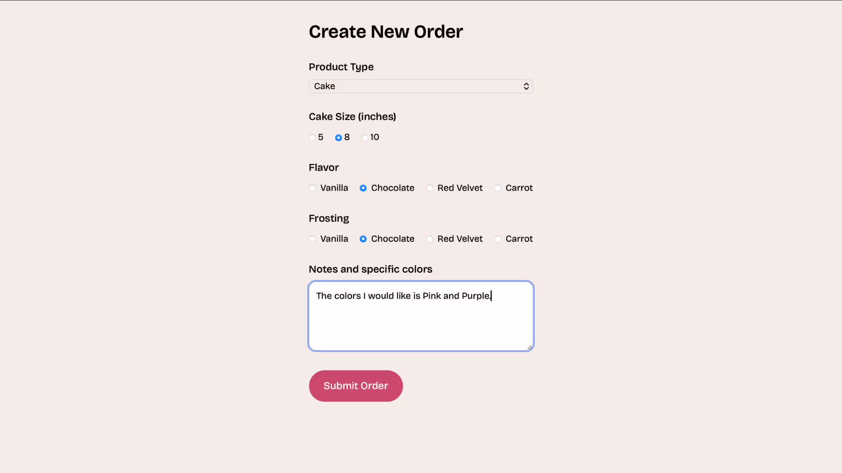Click the Create New Order heading

386,32
